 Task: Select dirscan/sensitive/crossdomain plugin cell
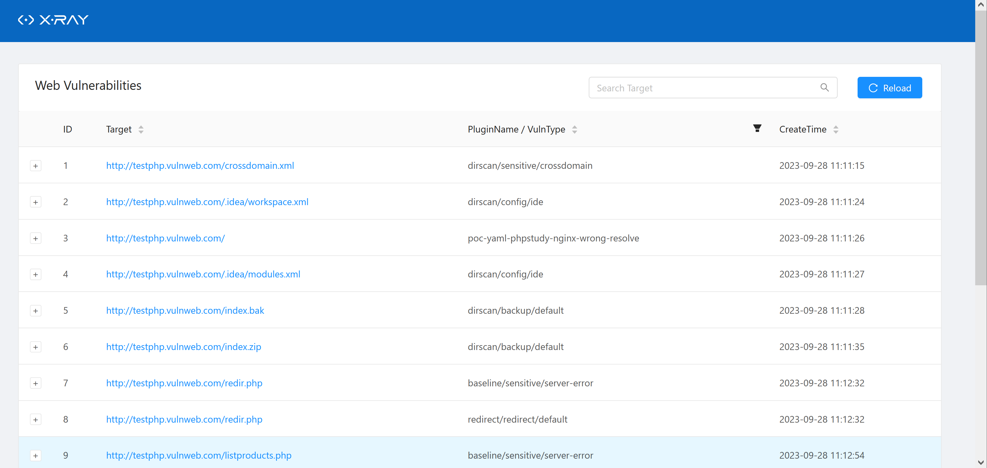530,165
